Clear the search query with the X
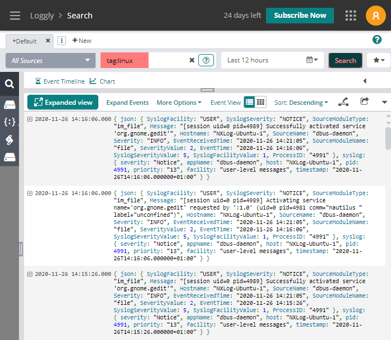This screenshot has width=391, height=340. [x=192, y=60]
